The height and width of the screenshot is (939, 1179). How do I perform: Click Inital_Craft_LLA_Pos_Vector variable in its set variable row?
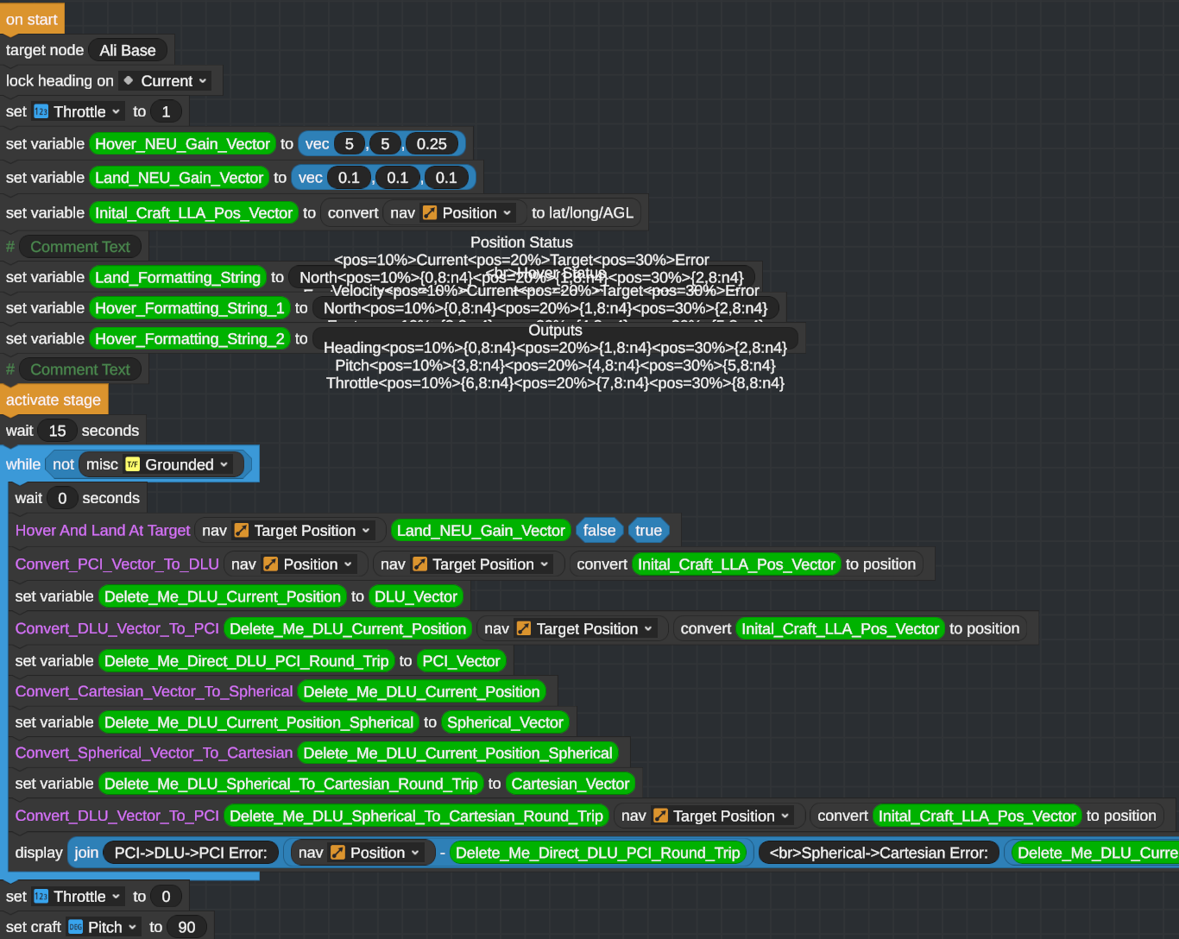pos(193,213)
